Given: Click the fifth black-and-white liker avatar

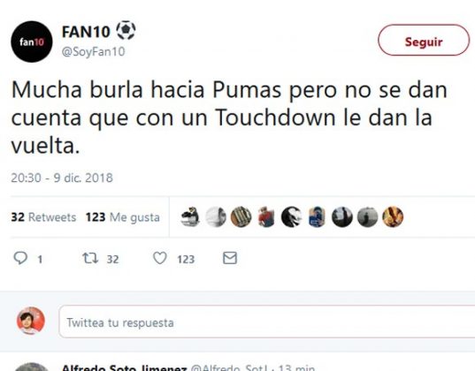Looking at the screenshot, I should tap(291, 216).
